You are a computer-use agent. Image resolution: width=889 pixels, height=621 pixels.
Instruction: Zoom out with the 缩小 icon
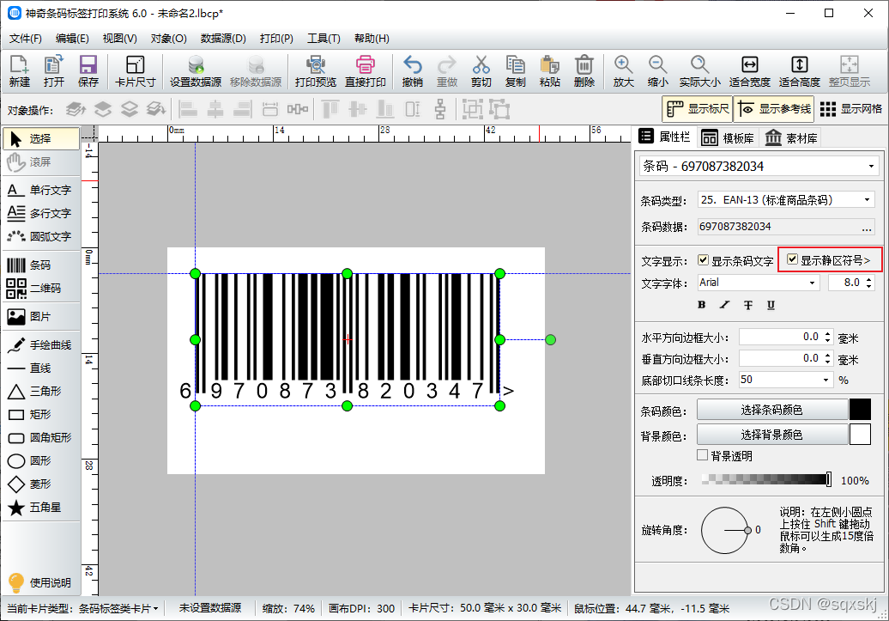[x=657, y=71]
